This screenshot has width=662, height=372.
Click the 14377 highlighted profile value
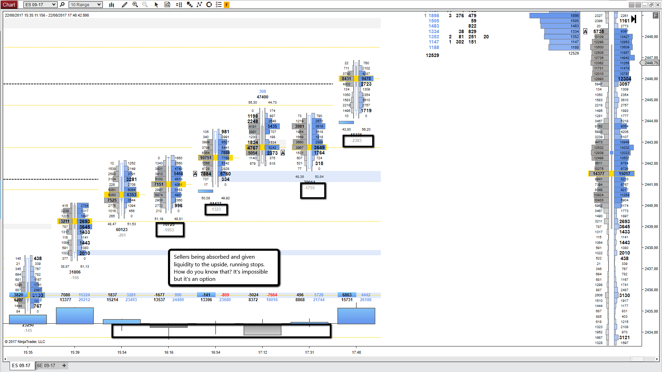(599, 174)
